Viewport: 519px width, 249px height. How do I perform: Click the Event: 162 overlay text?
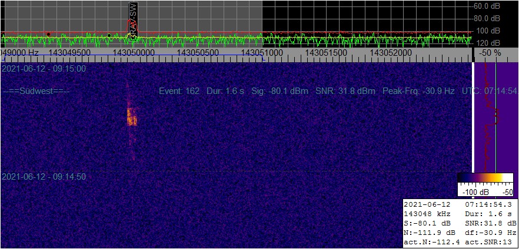(179, 91)
